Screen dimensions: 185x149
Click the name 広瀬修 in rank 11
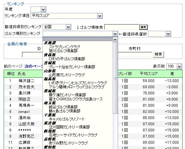point(24,143)
